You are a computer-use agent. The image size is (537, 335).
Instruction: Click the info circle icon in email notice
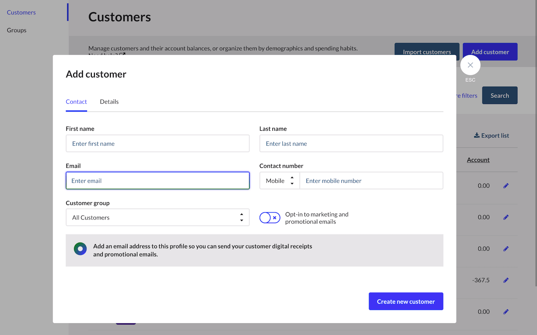(x=80, y=249)
